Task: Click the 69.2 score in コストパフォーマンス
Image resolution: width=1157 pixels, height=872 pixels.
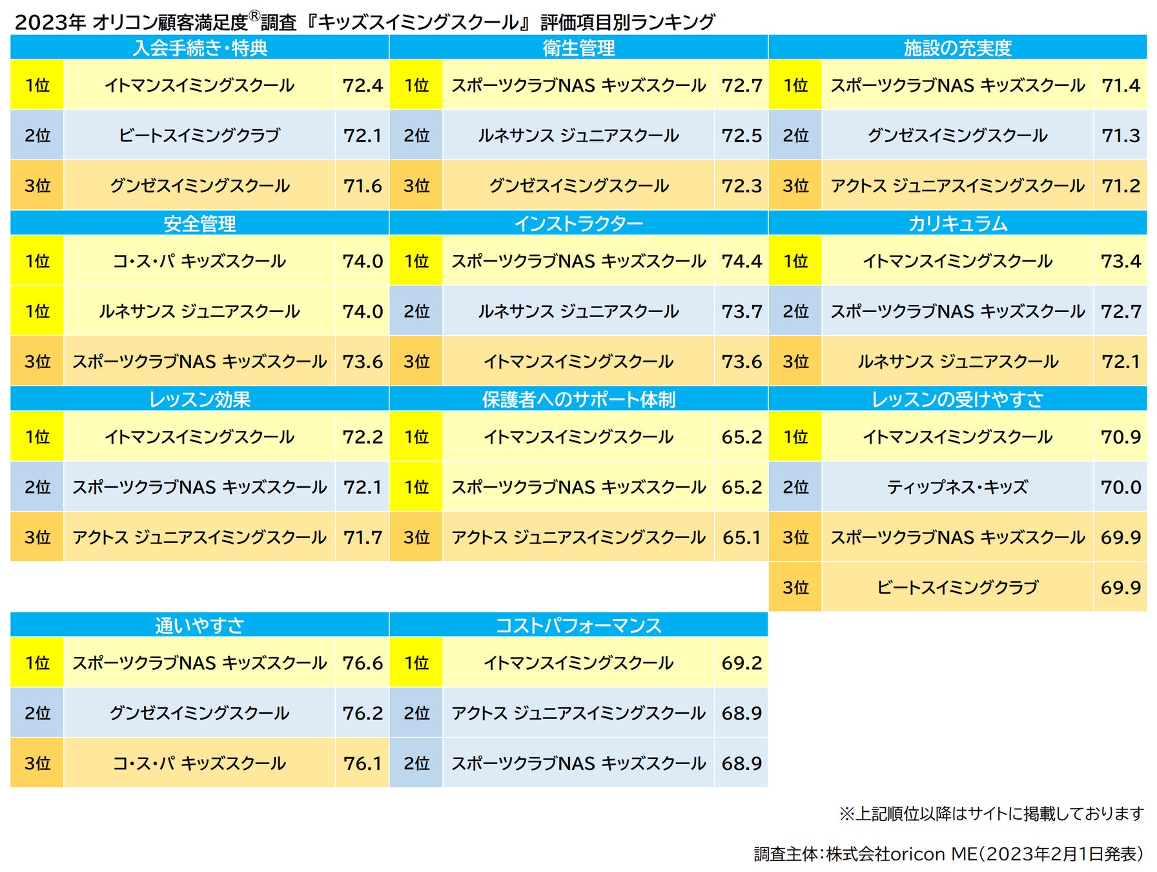Action: point(741,663)
